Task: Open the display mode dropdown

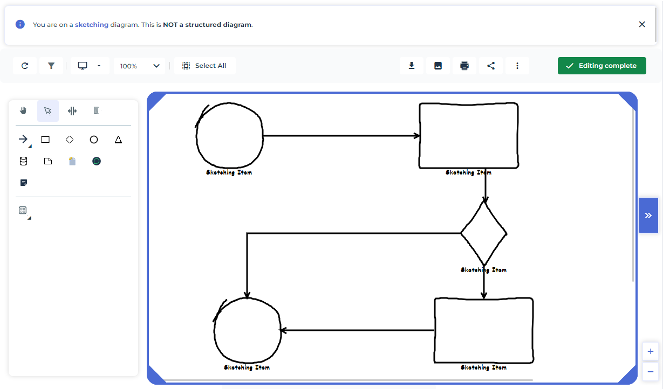Action: click(90, 66)
